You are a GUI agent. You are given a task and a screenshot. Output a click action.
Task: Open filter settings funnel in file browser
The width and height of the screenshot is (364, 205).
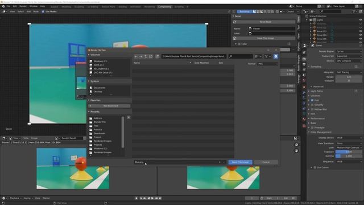coord(268,56)
